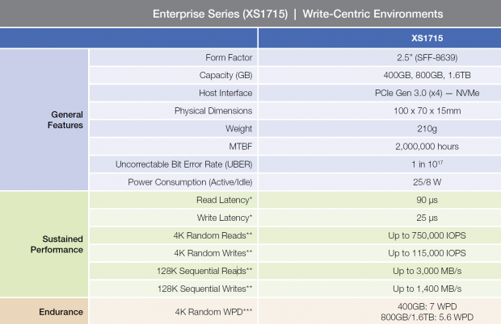
Task: Click the 'Capacity (GB)' row label
Action: point(226,76)
